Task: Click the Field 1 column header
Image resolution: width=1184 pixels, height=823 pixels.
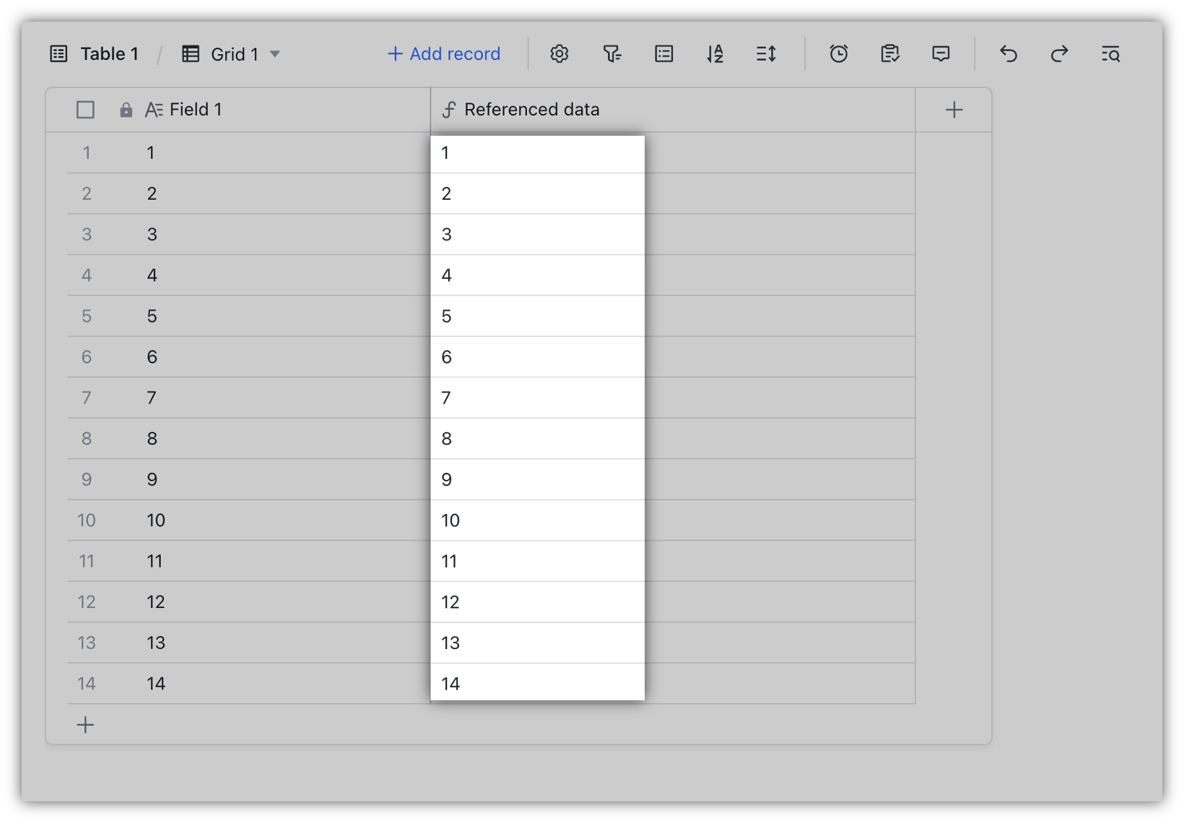Action: [238, 110]
